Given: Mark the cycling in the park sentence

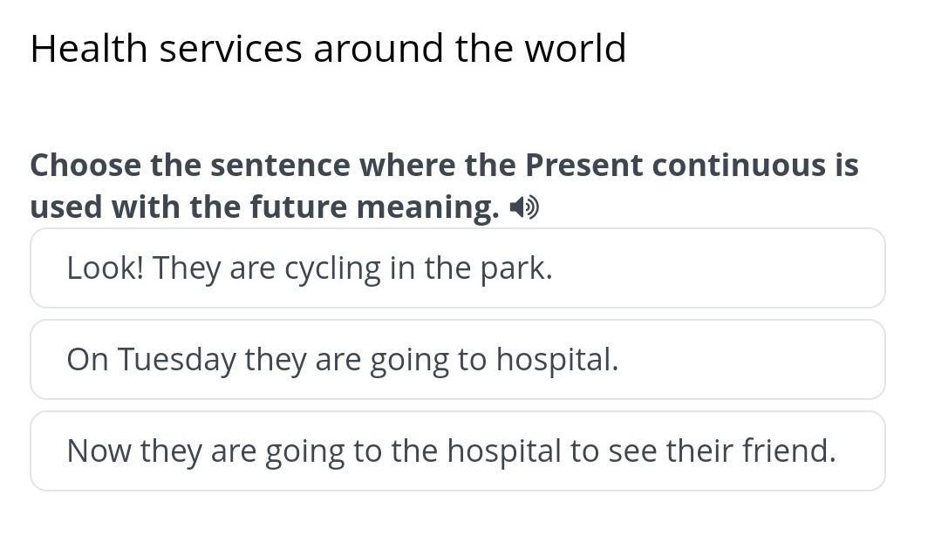Looking at the screenshot, I should click(457, 268).
